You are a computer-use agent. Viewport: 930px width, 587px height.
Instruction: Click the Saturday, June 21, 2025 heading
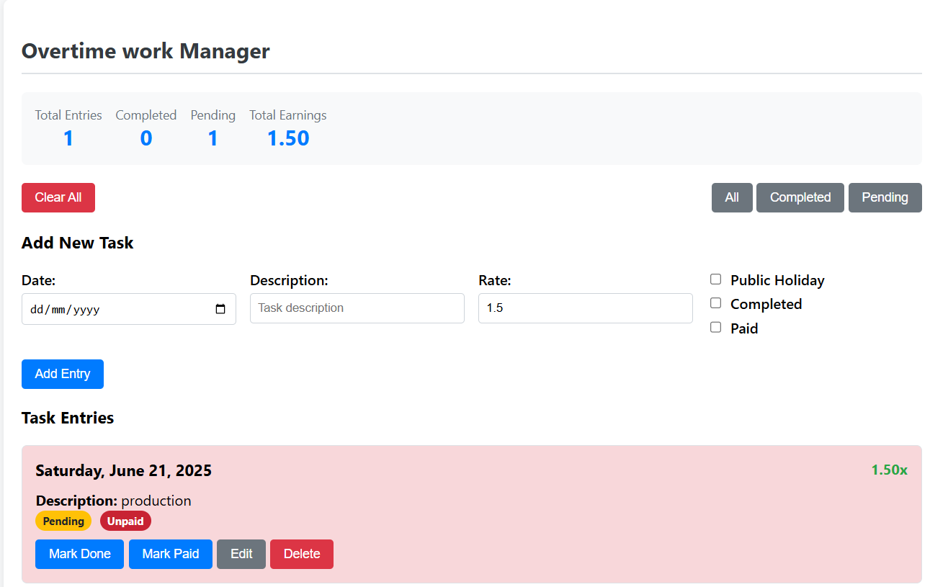click(124, 471)
